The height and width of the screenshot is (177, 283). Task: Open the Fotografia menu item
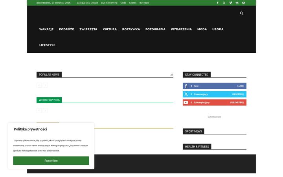(155, 29)
